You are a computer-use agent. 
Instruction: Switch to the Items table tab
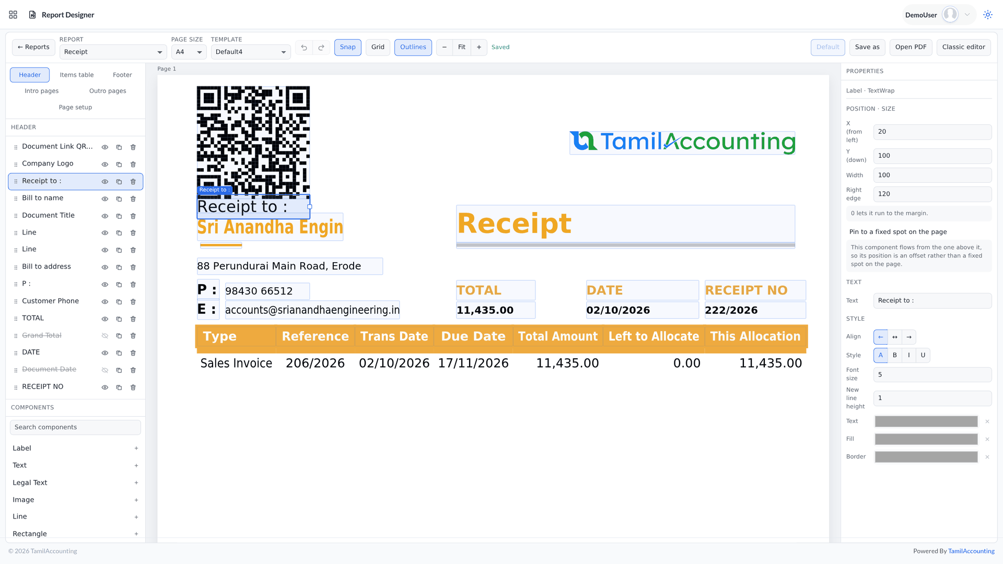point(77,75)
